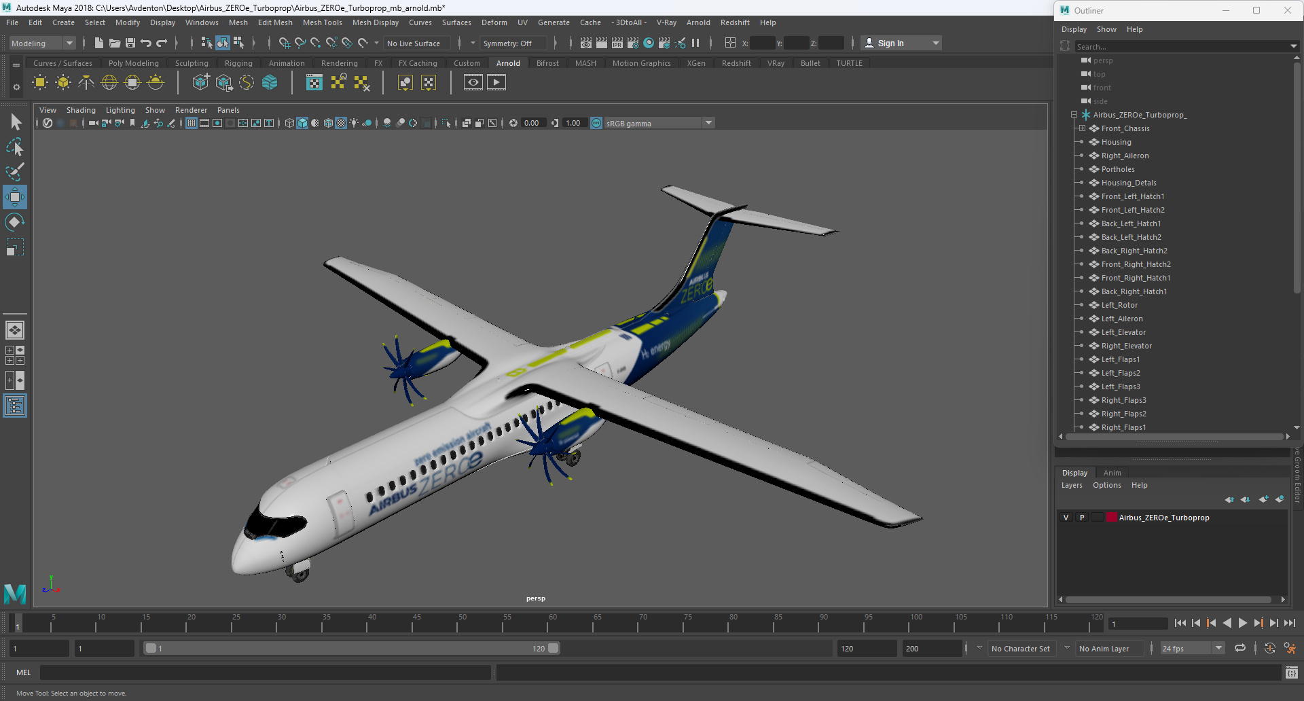Click the Open Scene folder icon

[114, 43]
